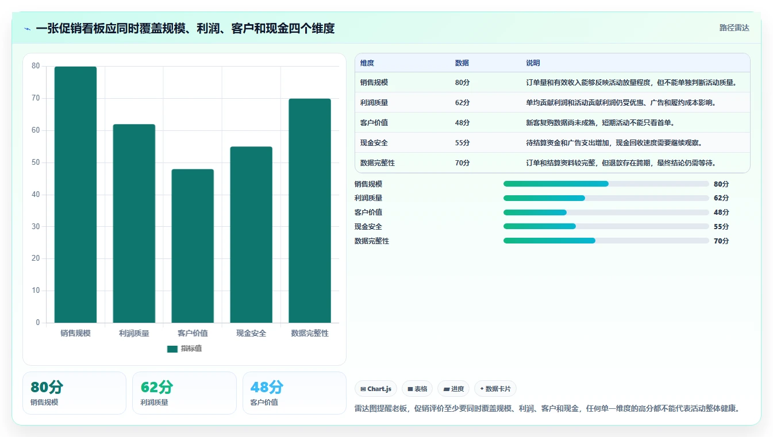Click the 销售规模 progress bar
The width and height of the screenshot is (773, 437).
pyautogui.click(x=606, y=184)
